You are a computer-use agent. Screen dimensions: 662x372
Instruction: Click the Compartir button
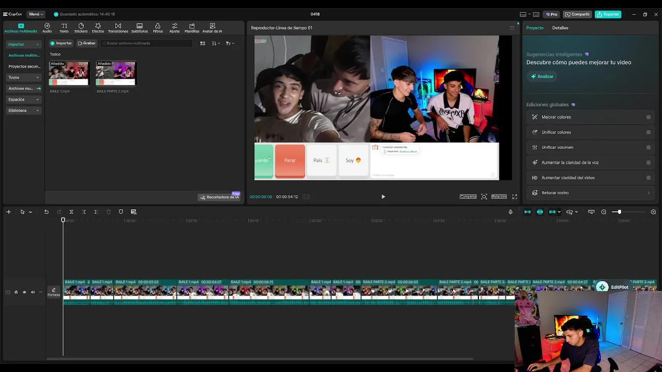577,14
